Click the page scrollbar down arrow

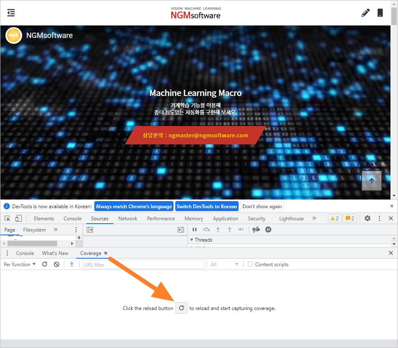pos(394,196)
